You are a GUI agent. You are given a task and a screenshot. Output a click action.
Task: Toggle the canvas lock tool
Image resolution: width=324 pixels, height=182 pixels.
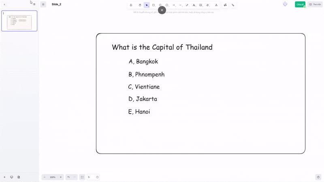tap(131, 5)
